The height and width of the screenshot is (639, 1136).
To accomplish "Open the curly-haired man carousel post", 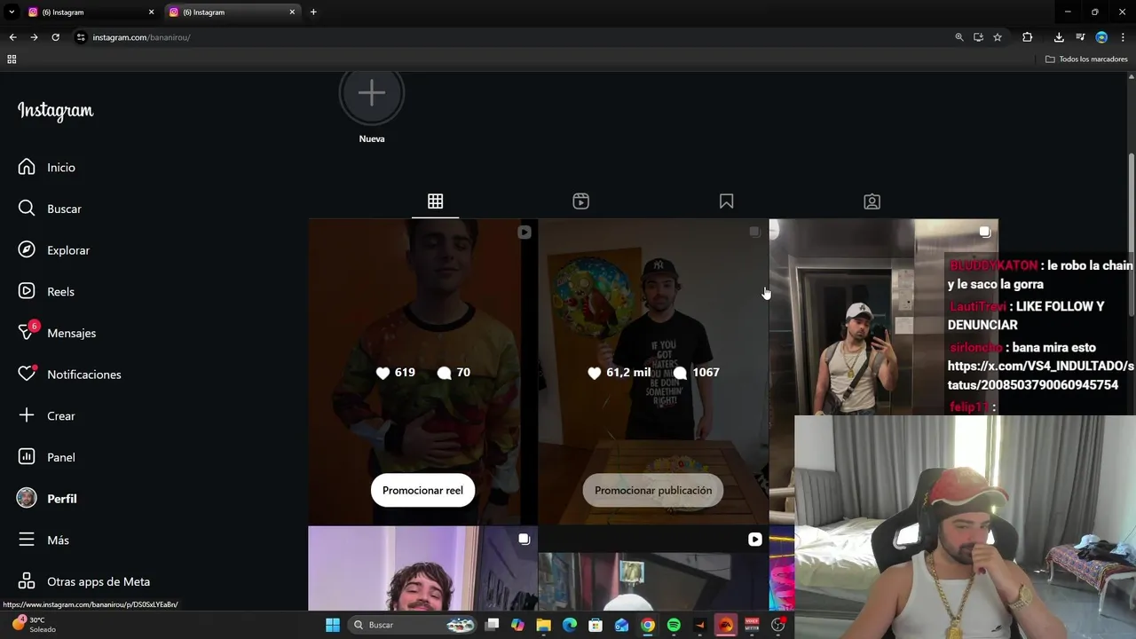I will [x=422, y=569].
